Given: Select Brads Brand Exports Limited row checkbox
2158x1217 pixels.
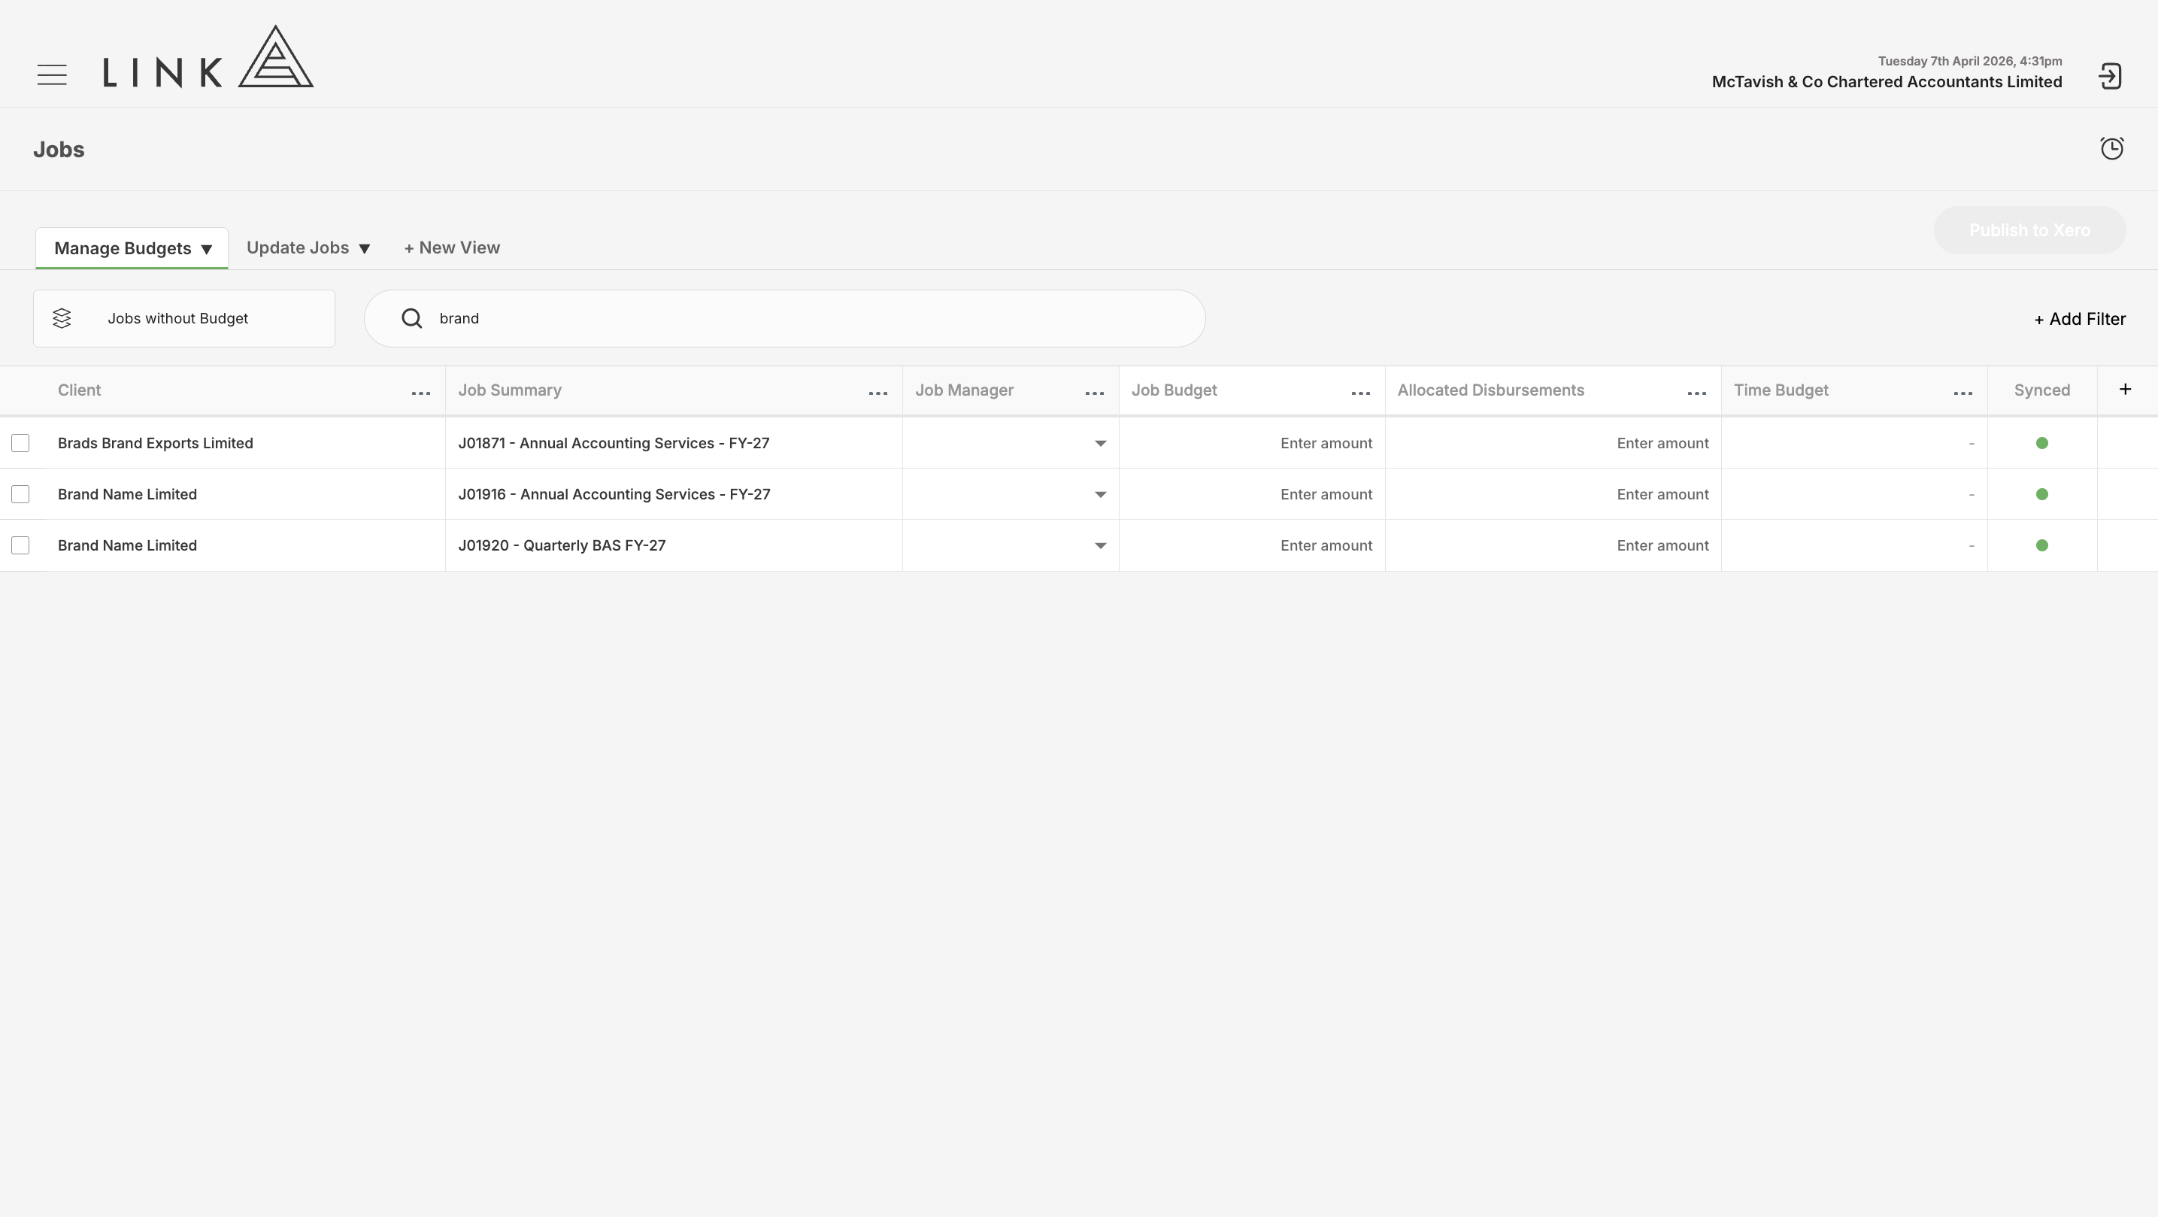Looking at the screenshot, I should click(x=20, y=443).
